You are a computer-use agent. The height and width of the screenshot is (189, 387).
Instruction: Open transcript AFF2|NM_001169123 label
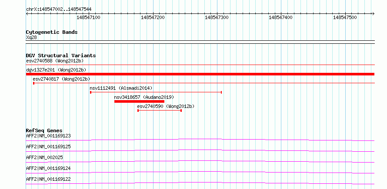(48, 136)
